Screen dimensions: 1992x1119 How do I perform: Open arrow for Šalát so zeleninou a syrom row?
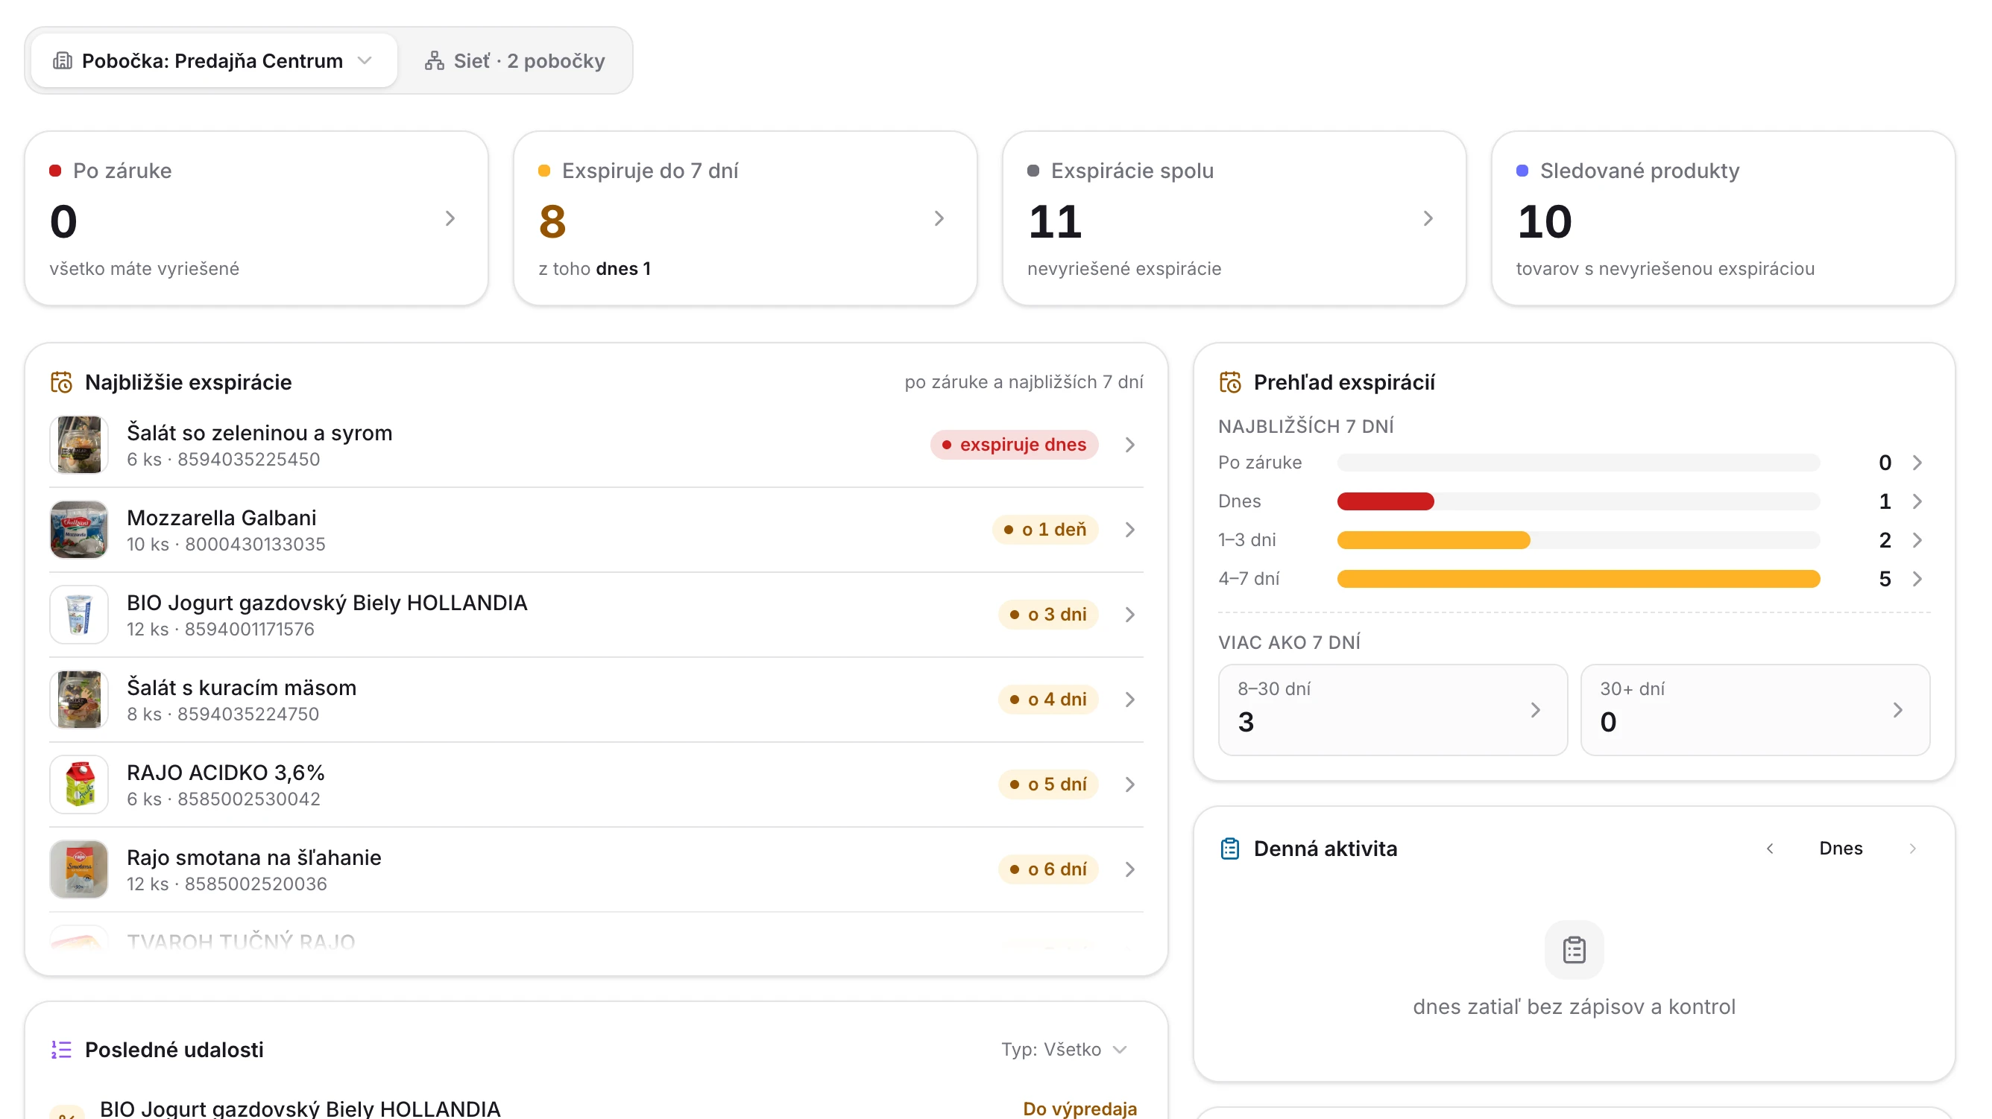tap(1129, 444)
